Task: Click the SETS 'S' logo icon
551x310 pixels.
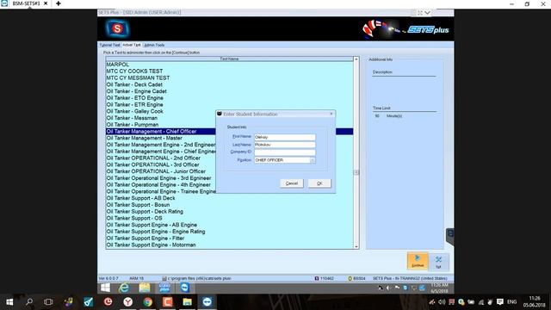Action: coord(117,28)
